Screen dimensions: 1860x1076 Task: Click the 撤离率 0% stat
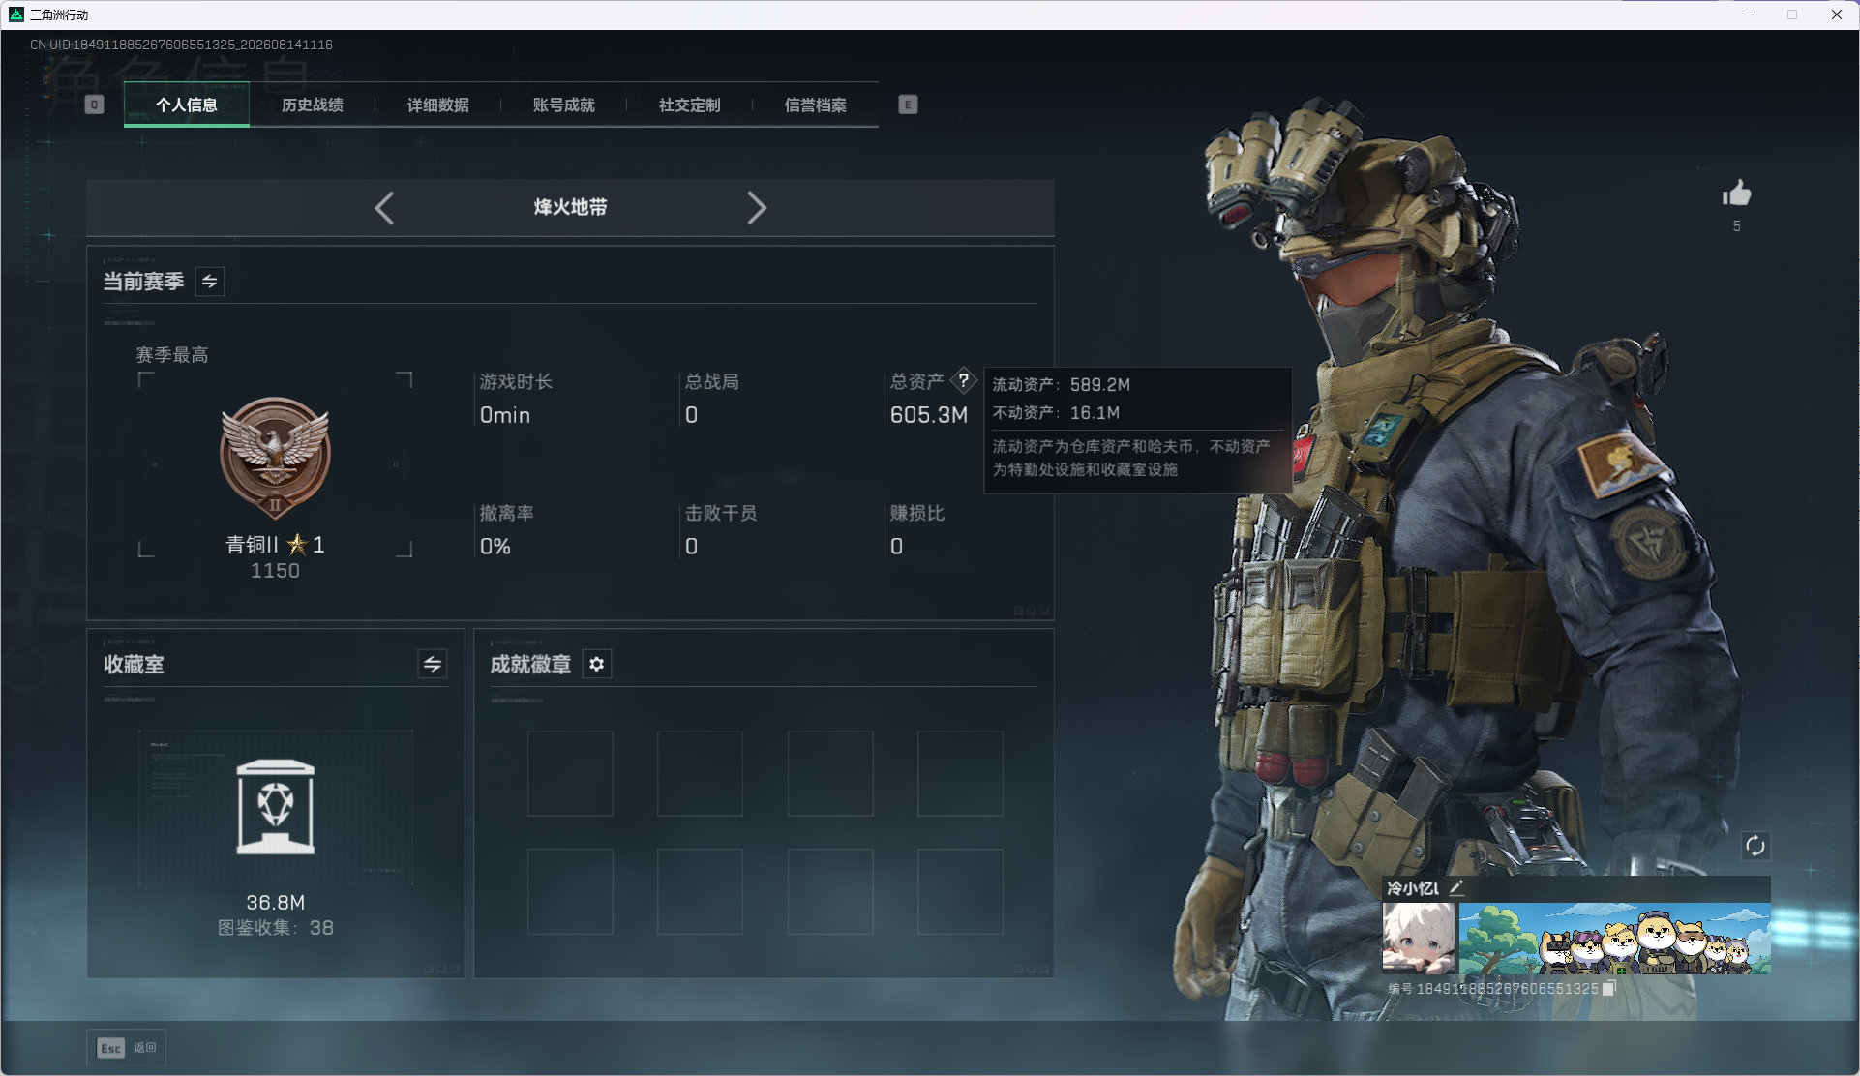(x=507, y=530)
